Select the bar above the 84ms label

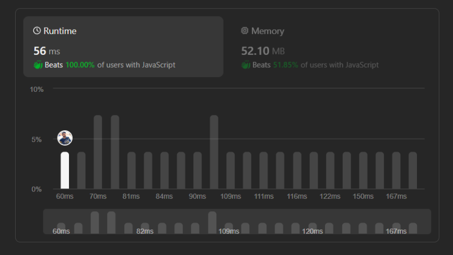coord(164,170)
